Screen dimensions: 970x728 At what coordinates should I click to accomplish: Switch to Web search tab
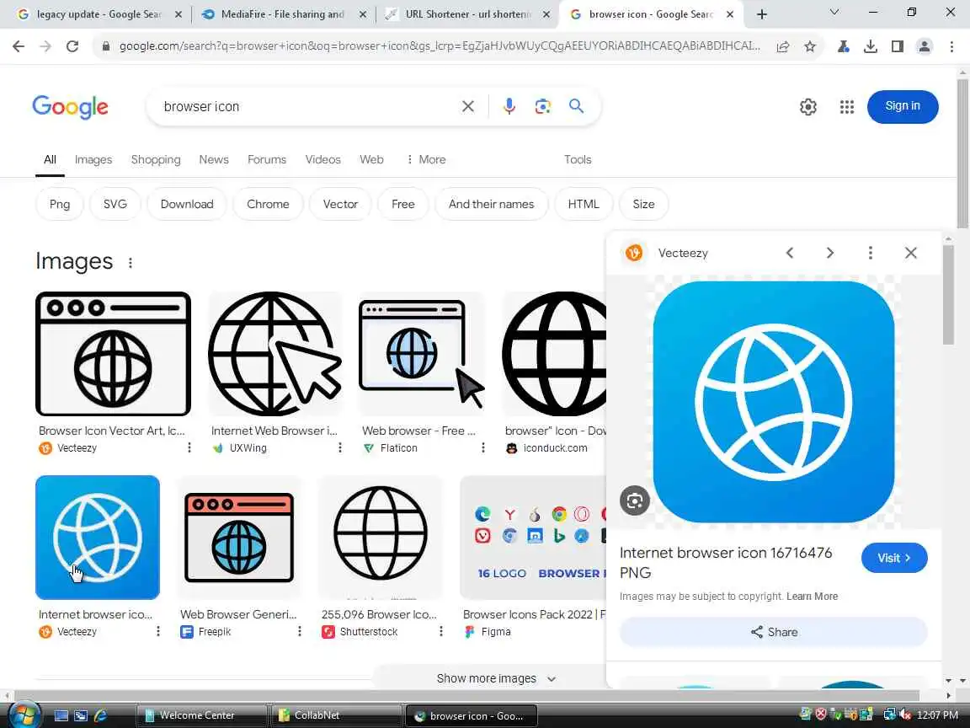pyautogui.click(x=372, y=160)
